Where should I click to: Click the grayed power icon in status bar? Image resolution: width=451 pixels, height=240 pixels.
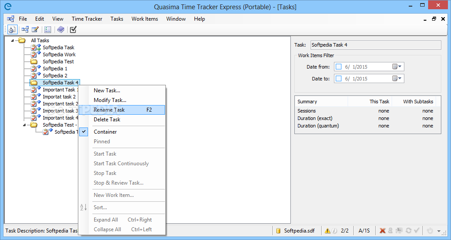point(430,230)
